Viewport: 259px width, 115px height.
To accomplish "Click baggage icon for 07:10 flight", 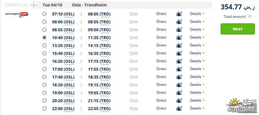I will 179,14.
